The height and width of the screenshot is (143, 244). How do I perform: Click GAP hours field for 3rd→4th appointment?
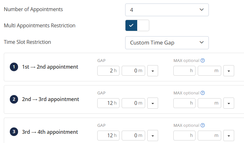[x=108, y=135]
